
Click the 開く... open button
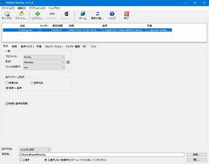click(196, 160)
